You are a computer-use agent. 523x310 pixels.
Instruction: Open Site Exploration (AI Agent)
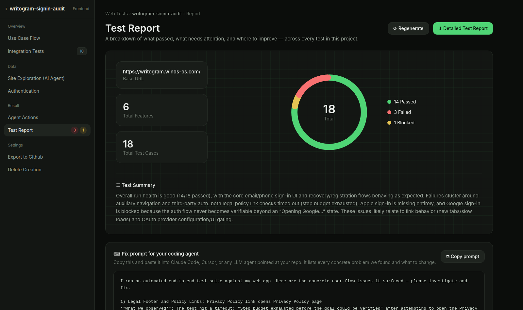point(47,78)
